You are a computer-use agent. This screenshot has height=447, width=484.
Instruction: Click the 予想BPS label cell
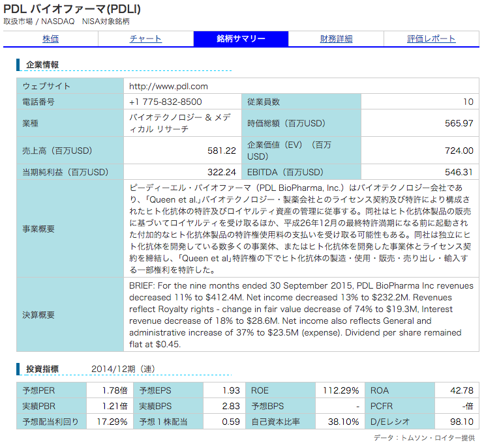point(280,407)
